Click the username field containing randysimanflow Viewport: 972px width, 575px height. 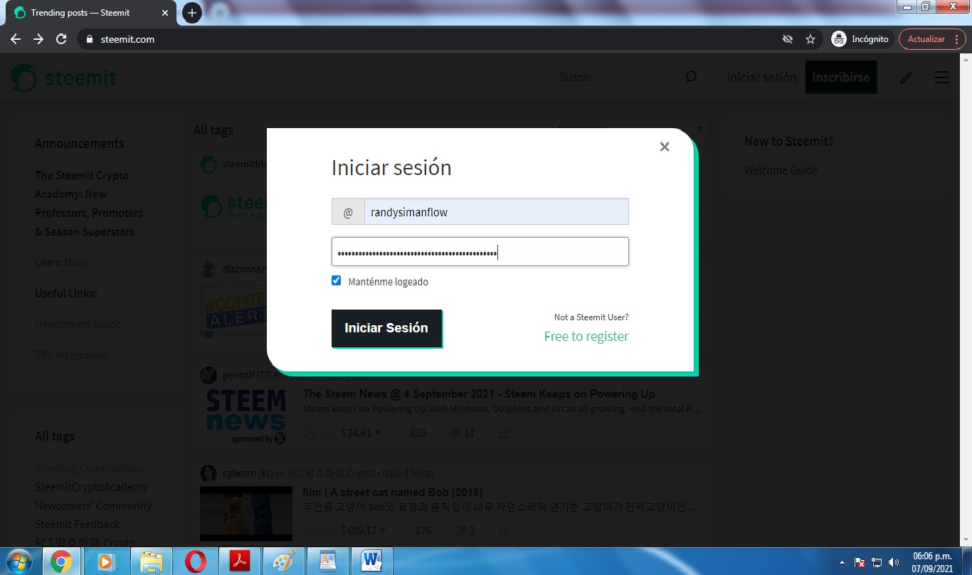pyautogui.click(x=496, y=212)
